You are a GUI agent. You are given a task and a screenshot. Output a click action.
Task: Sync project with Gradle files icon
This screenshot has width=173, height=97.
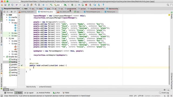tap(9, 5)
